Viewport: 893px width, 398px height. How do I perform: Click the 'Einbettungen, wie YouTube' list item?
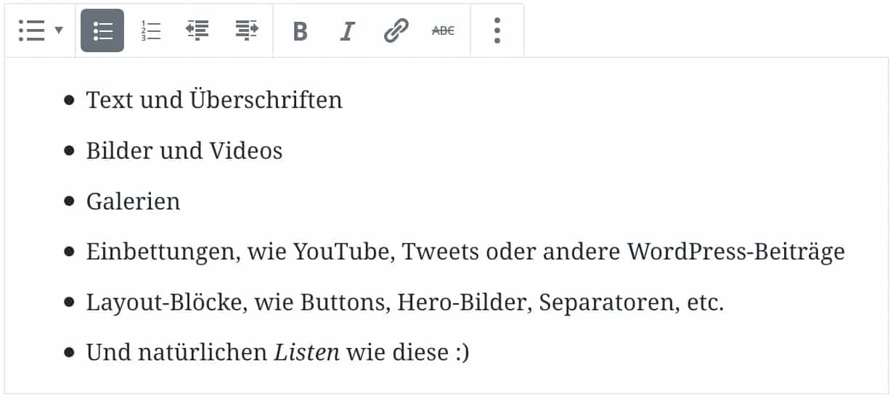[x=465, y=252]
